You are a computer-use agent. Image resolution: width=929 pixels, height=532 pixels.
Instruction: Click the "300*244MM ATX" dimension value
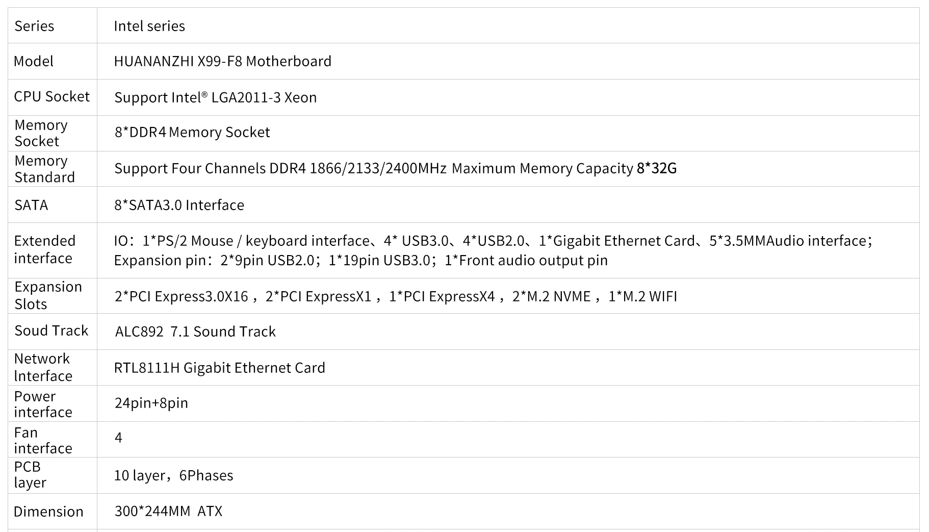168,511
